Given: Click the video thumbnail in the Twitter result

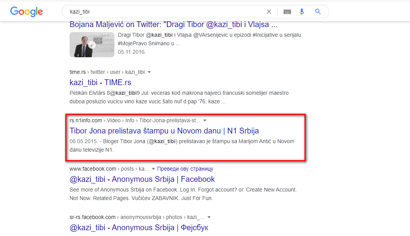Looking at the screenshot, I should pos(92,44).
